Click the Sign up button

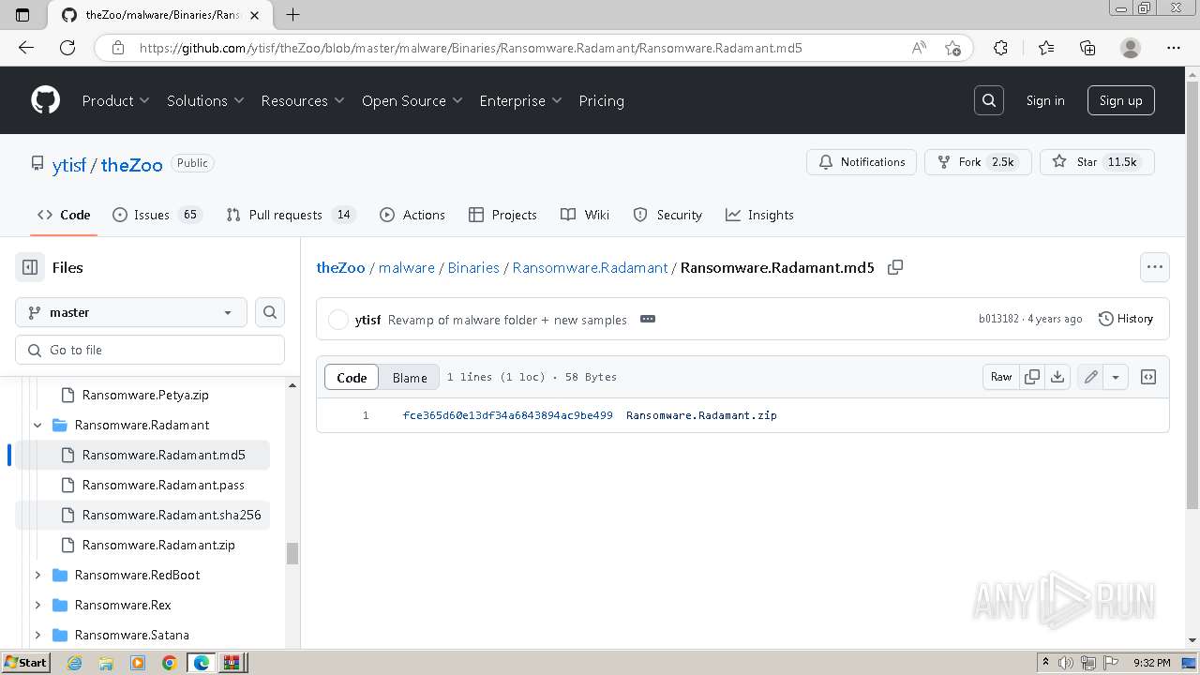click(1120, 100)
